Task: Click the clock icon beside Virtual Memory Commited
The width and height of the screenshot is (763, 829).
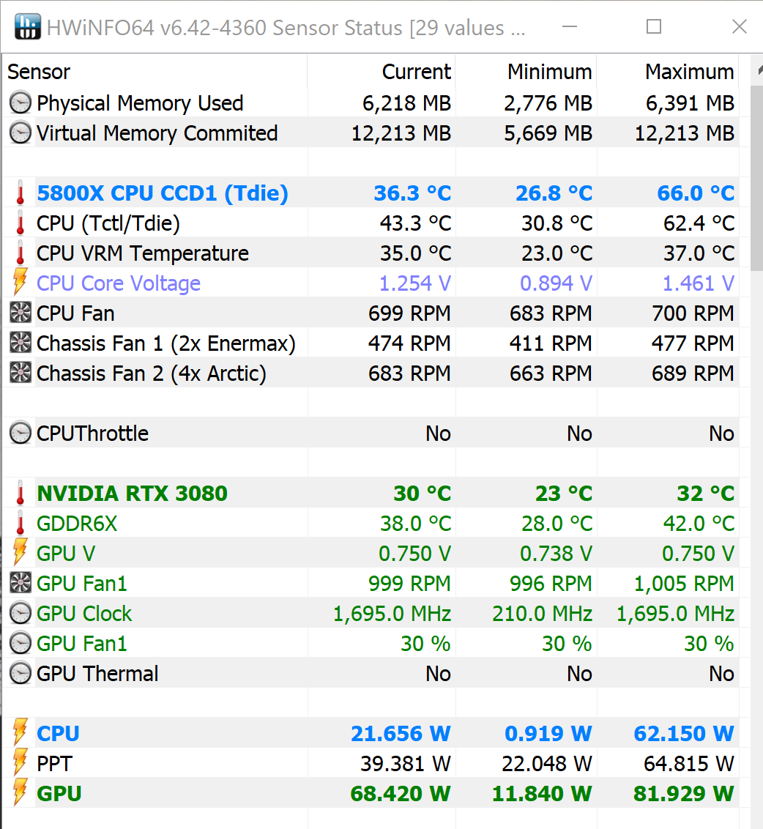Action: tap(21, 133)
